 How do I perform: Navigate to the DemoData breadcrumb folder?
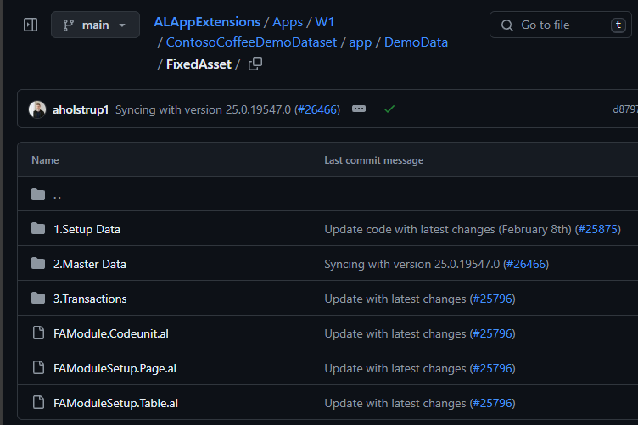click(416, 42)
